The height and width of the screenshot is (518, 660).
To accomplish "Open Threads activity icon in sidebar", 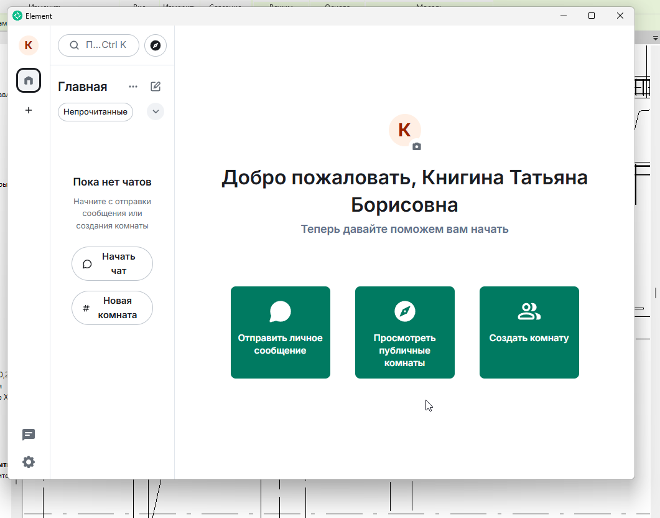I will point(29,435).
